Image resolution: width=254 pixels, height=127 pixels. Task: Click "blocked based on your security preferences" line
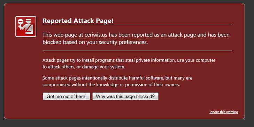click(95, 42)
